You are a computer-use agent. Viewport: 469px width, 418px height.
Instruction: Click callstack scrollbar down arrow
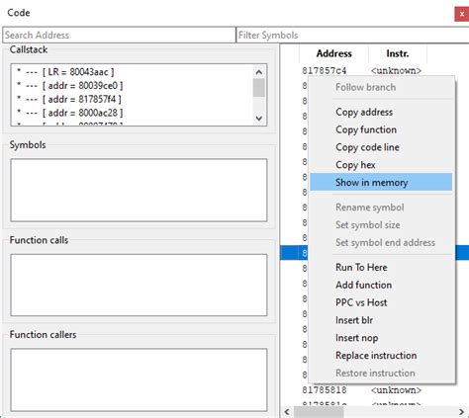tap(259, 118)
